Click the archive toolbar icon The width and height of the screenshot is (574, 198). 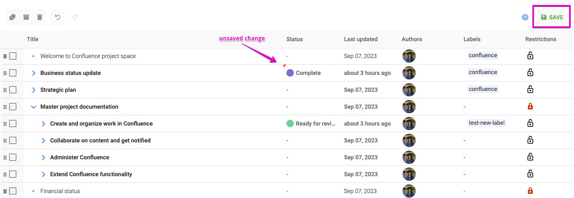[26, 17]
